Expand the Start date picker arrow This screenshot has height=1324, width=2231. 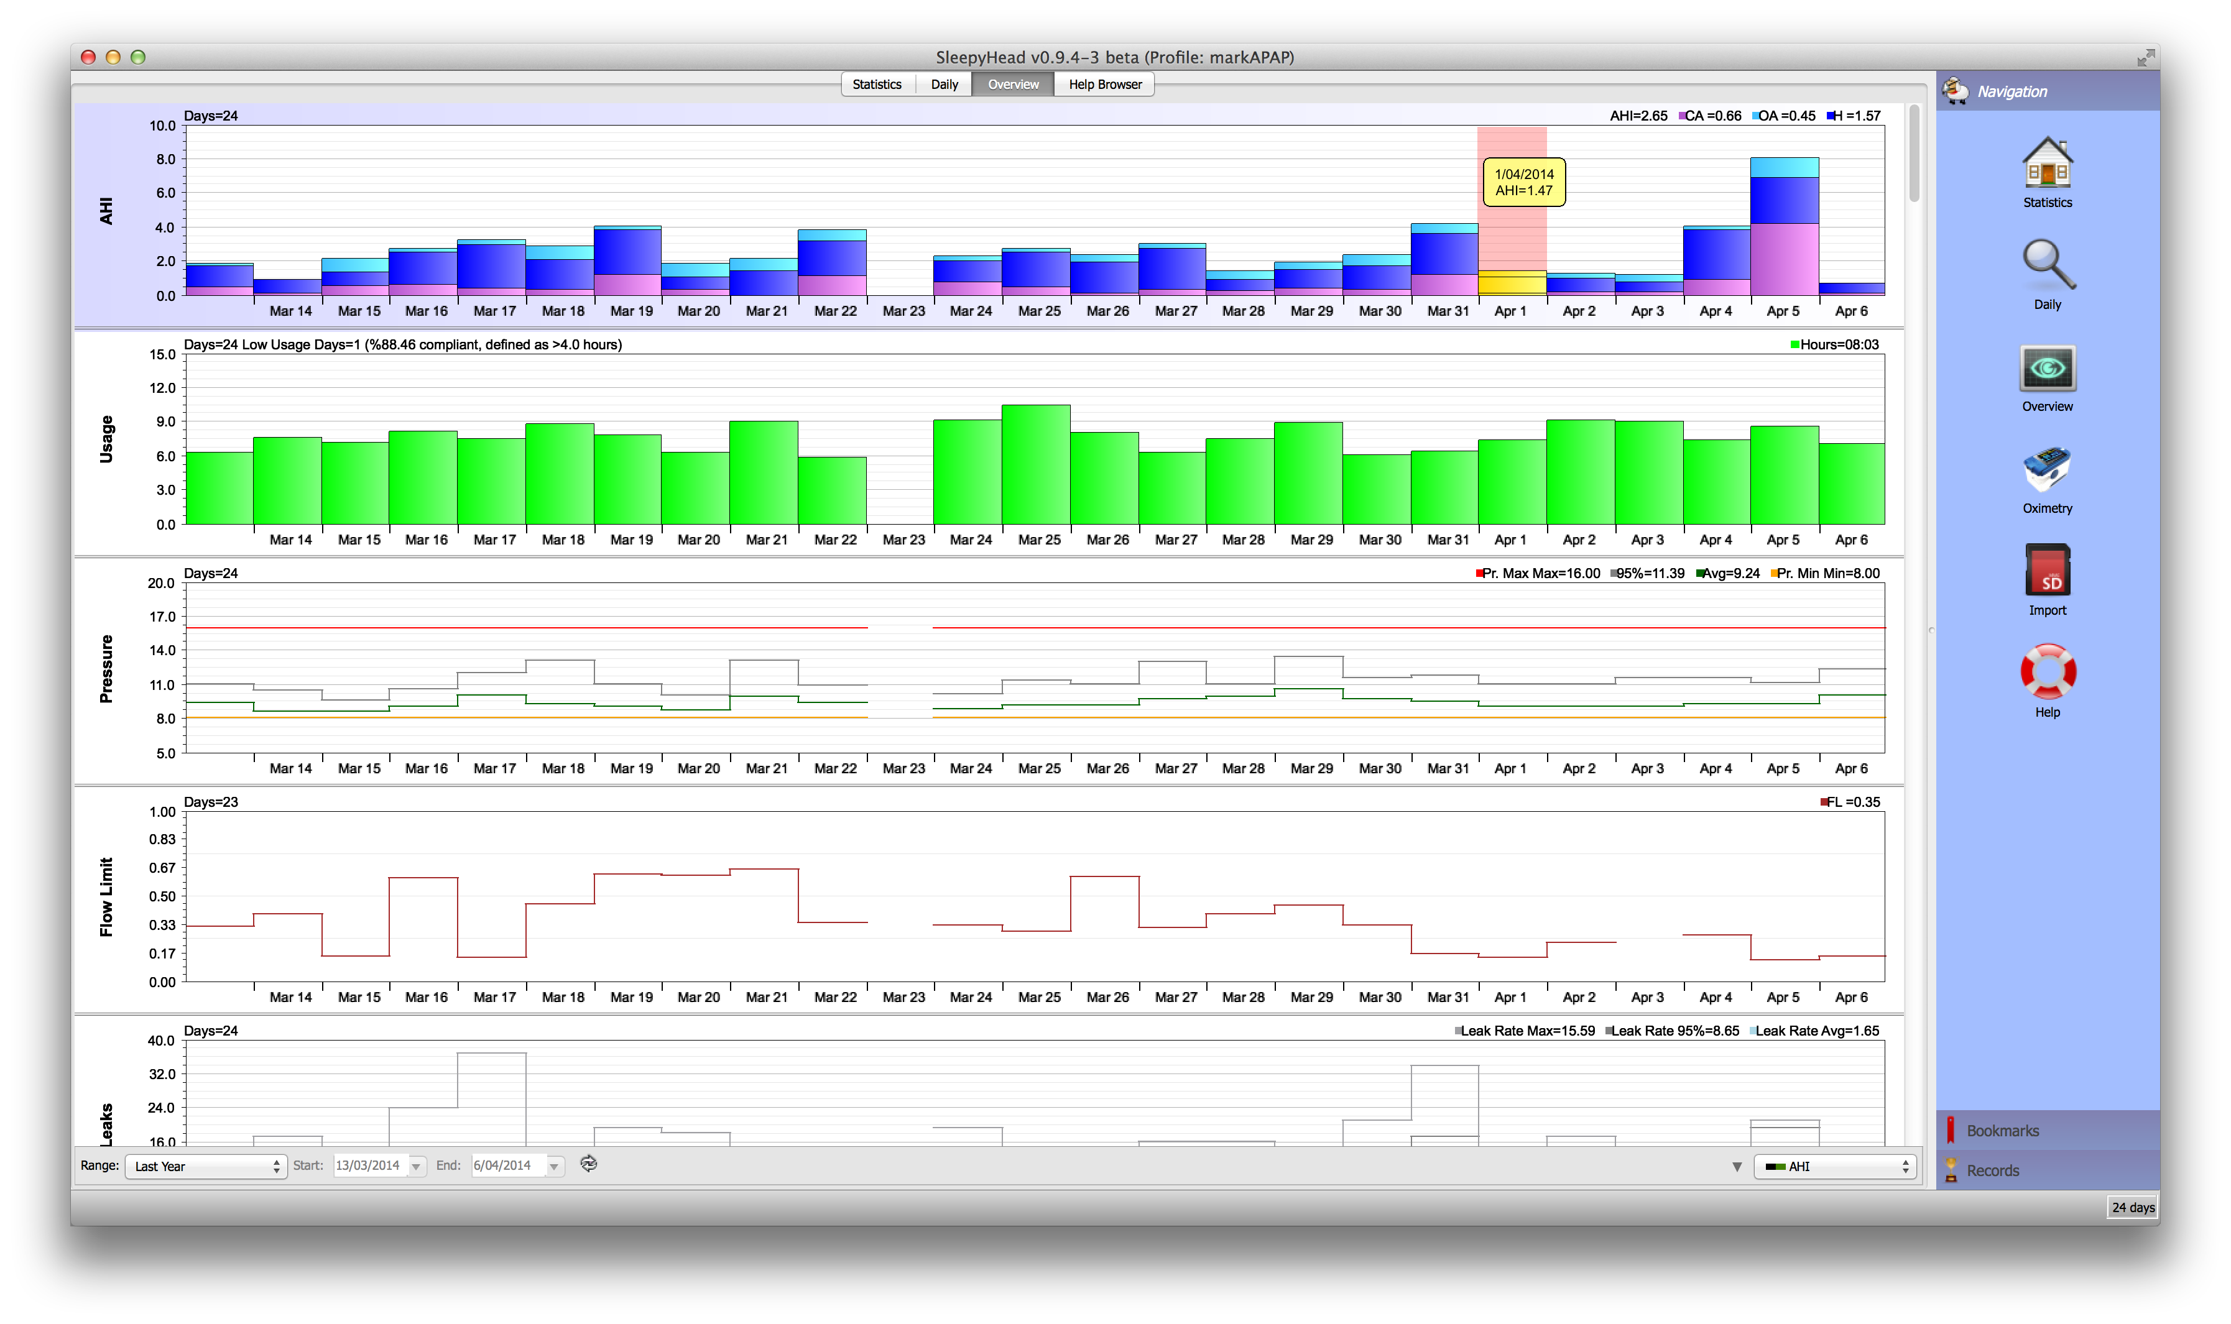click(x=416, y=1166)
